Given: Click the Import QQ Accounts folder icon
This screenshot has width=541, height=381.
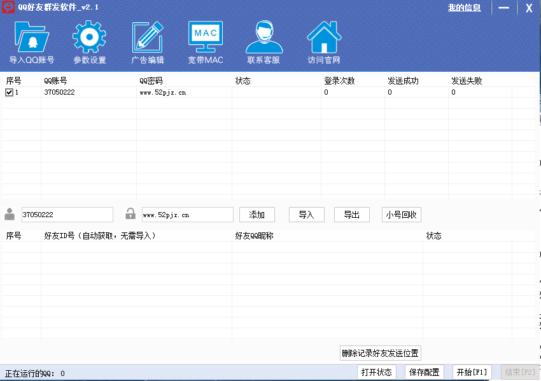Looking at the screenshot, I should click(31, 38).
